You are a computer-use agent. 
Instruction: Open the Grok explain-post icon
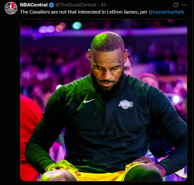click(x=176, y=5)
